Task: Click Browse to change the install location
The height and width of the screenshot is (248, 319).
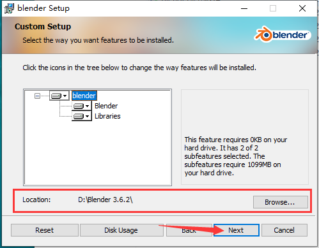Action: pyautogui.click(x=281, y=202)
